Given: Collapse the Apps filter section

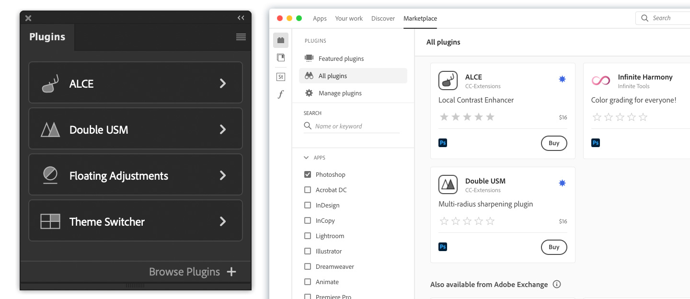Looking at the screenshot, I should click(307, 158).
